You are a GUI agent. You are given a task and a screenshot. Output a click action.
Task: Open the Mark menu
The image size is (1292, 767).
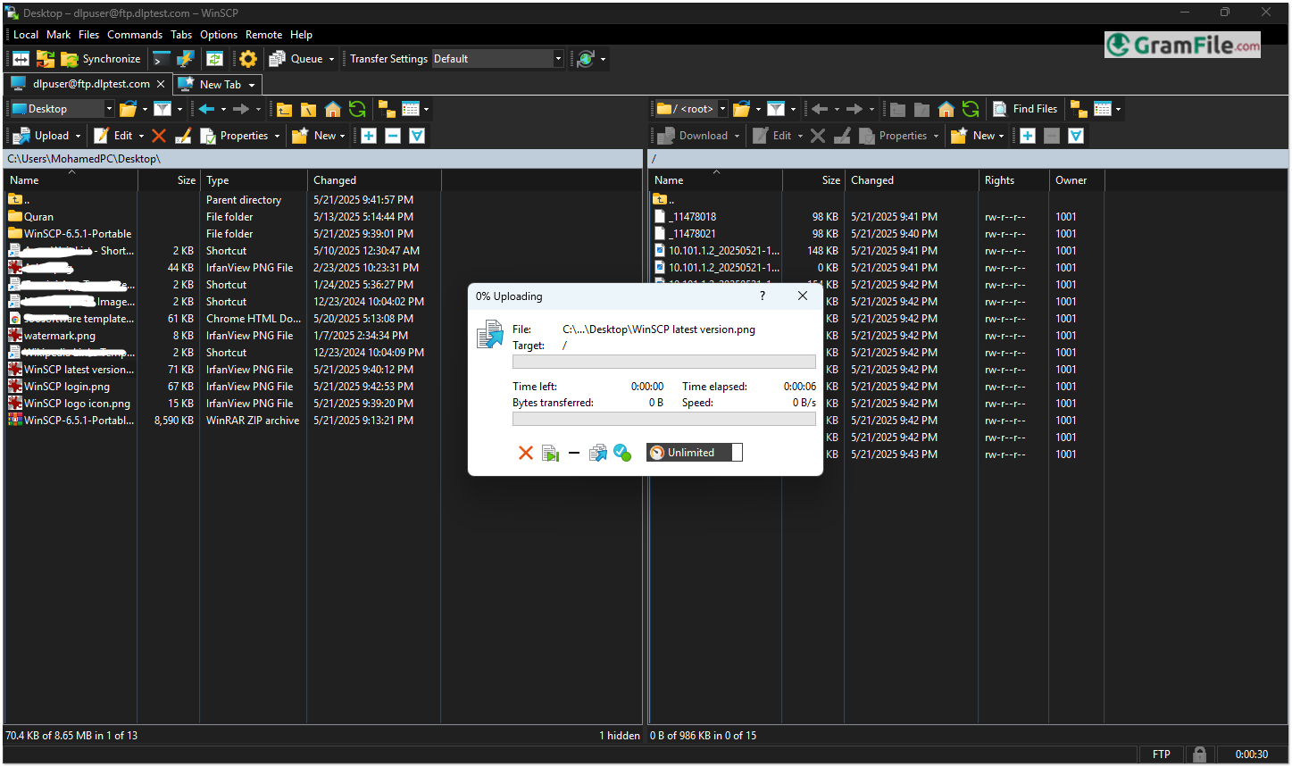(x=59, y=35)
